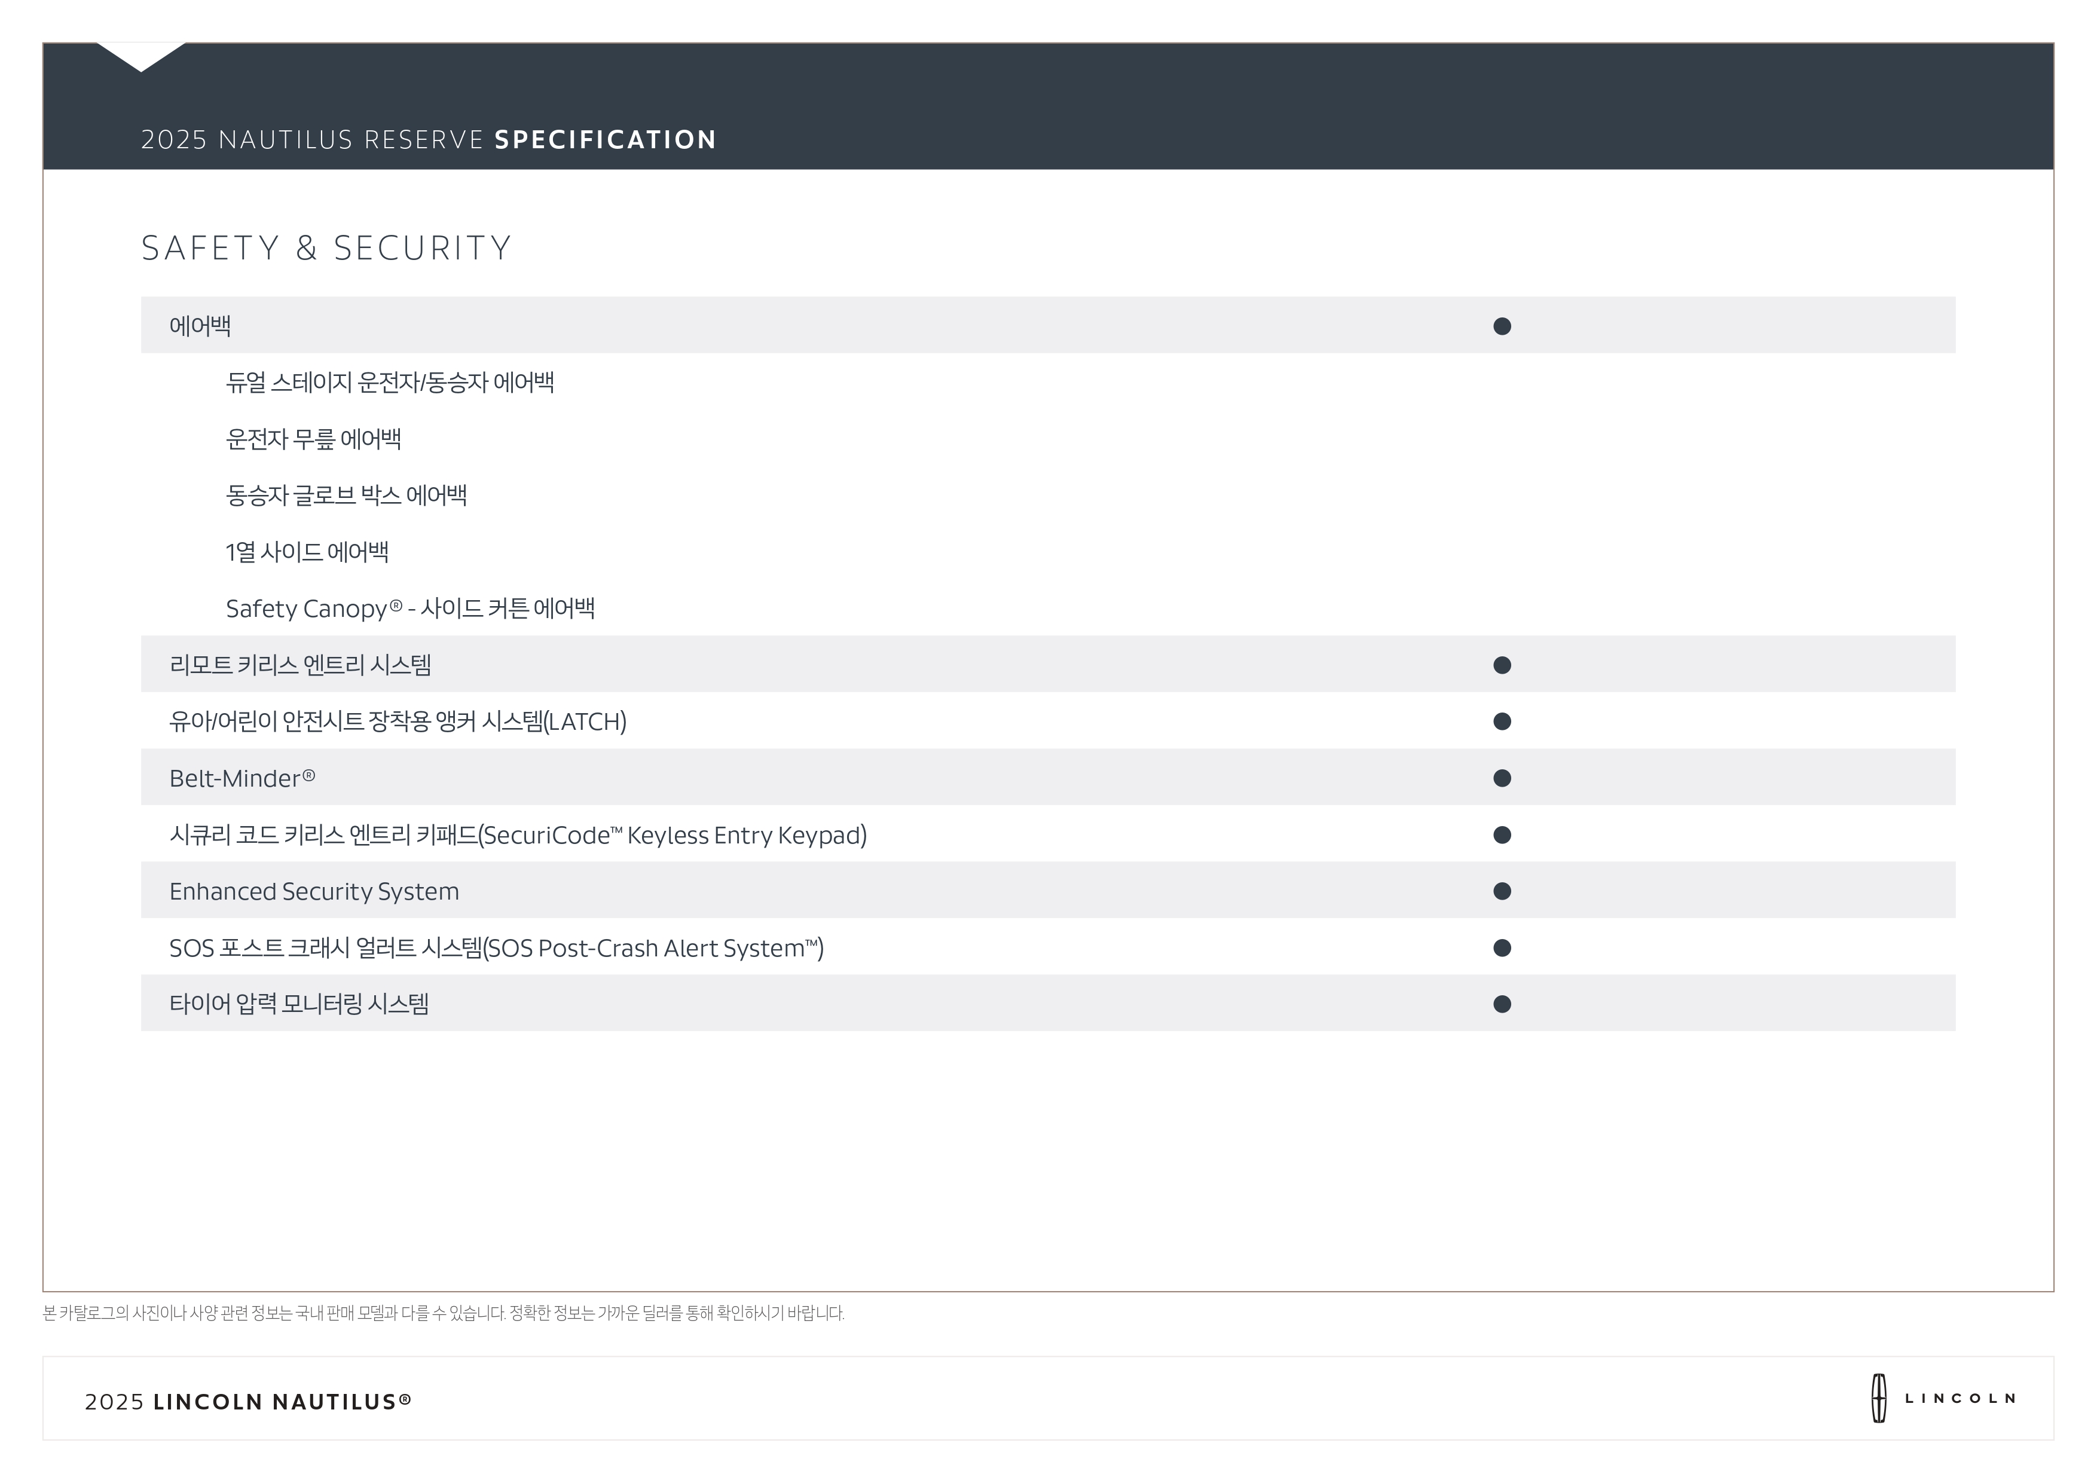This screenshot has height=1483, width=2097.
Task: Click the dot for 리모트 키리스 엔트리 시스템
Action: point(1502,665)
